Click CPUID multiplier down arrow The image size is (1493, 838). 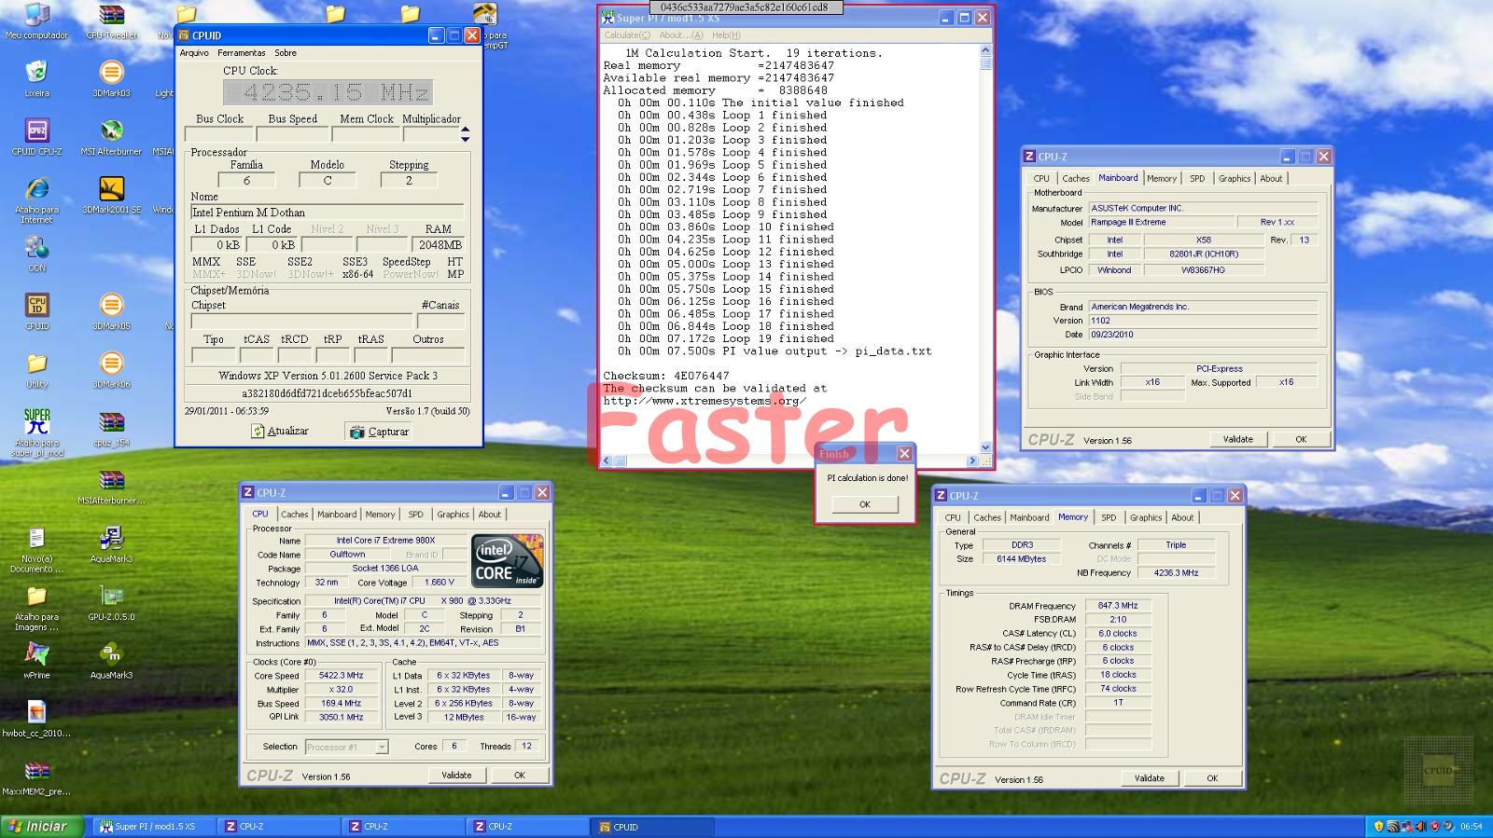click(x=466, y=139)
